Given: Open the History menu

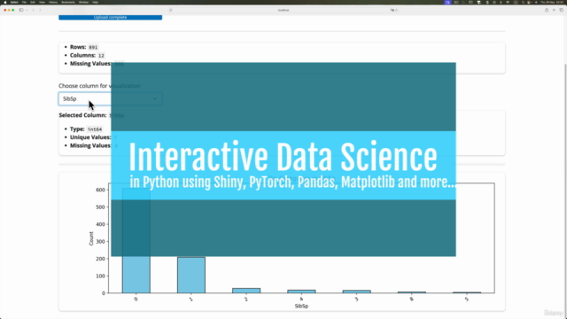Looking at the screenshot, I should 53,2.
